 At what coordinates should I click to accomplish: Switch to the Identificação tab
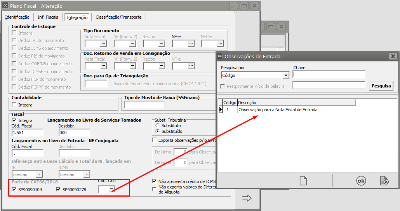[x=17, y=17]
